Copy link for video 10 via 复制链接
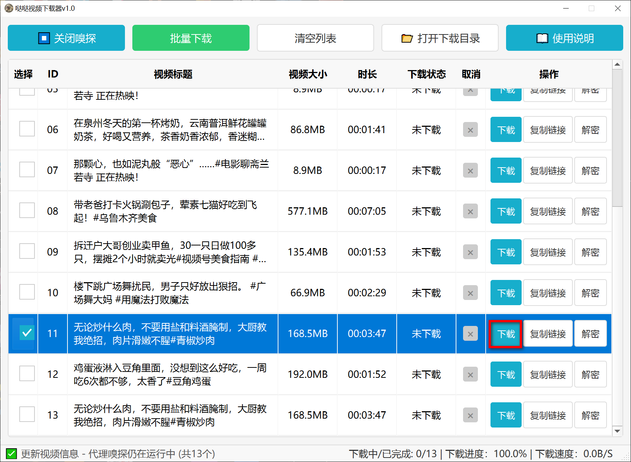Image resolution: width=631 pixels, height=462 pixels. [548, 293]
